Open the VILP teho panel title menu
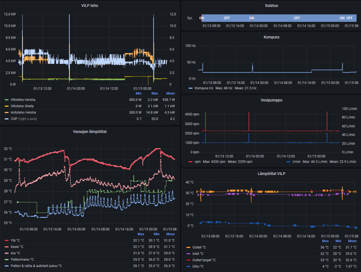Screen dimensions: 361x272 pos(90,5)
